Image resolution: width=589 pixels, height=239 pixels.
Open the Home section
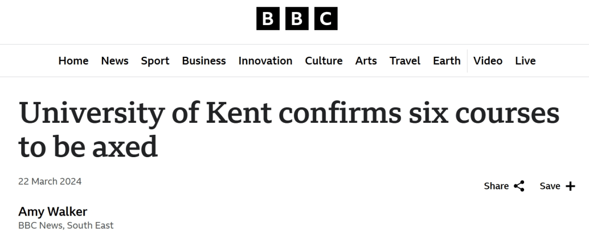(x=73, y=61)
